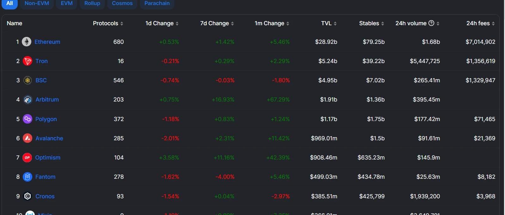Click BSC protocols count 546

click(119, 80)
